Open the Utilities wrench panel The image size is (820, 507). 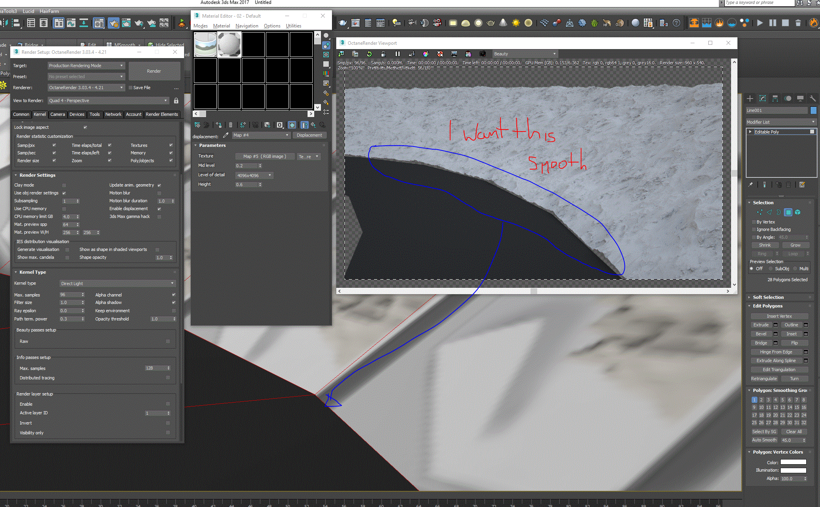pos(813,99)
